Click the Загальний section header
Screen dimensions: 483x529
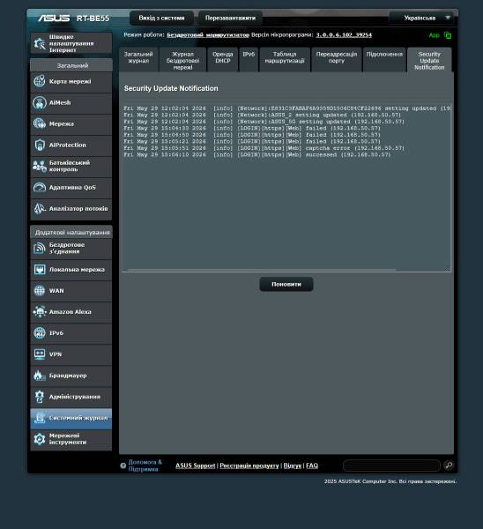pos(71,65)
